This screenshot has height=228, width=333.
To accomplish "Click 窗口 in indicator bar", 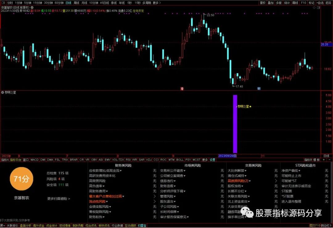I will (26, 160).
